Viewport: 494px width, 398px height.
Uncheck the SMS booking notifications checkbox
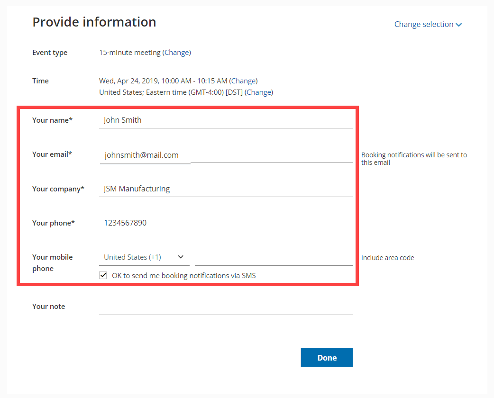click(103, 275)
